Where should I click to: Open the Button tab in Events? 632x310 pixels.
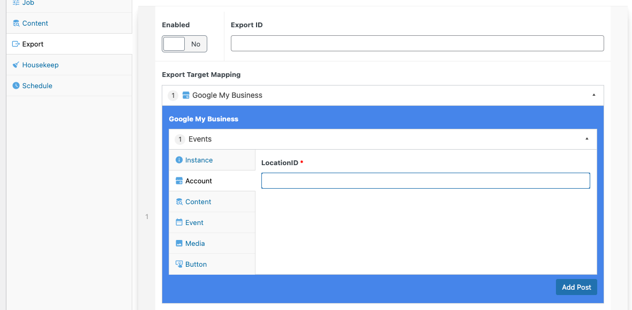pos(212,264)
